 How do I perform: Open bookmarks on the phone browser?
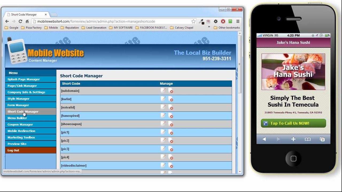tap(308, 139)
